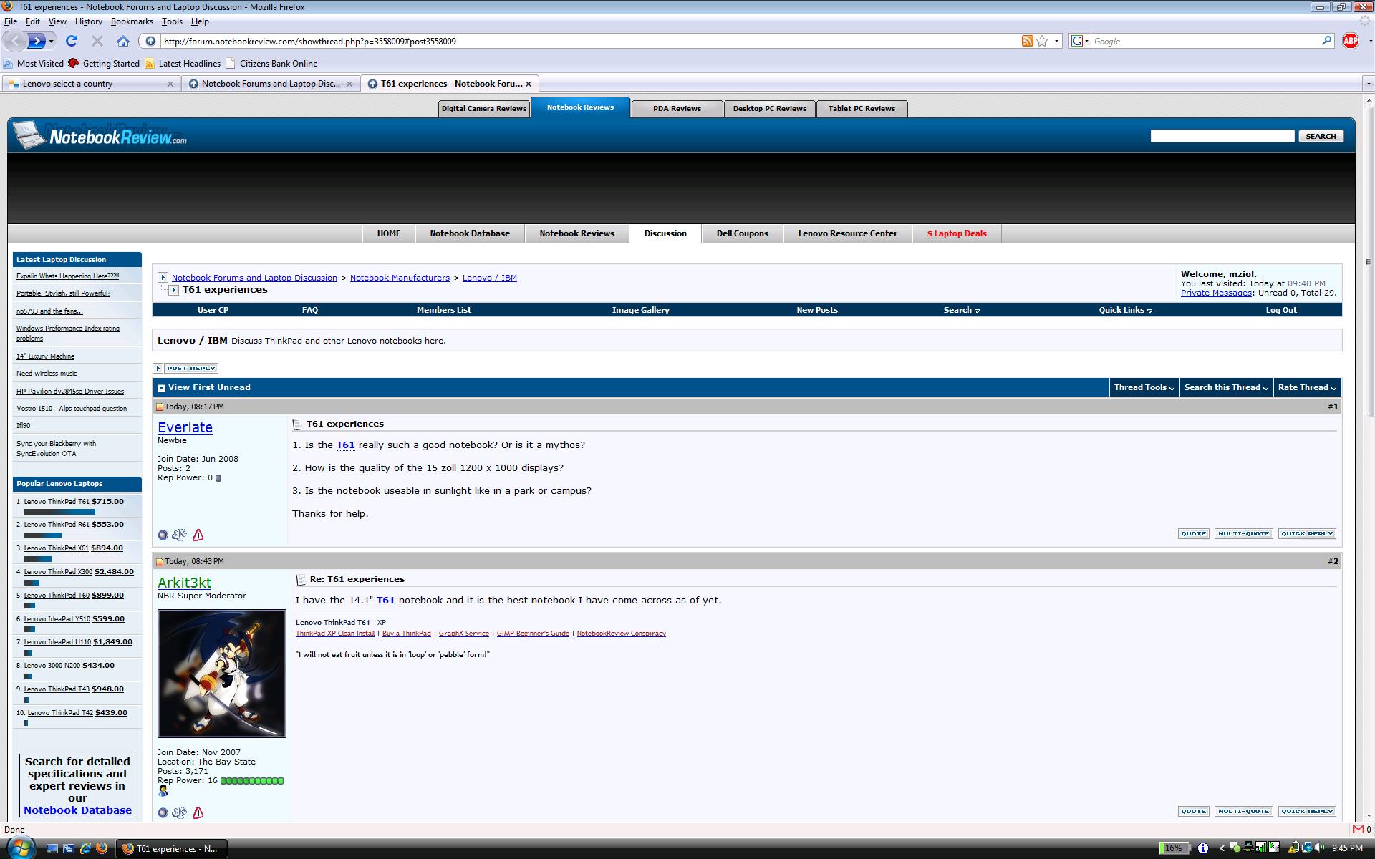Show hidden tray icons arrow
The image size is (1375, 859).
point(1222,848)
